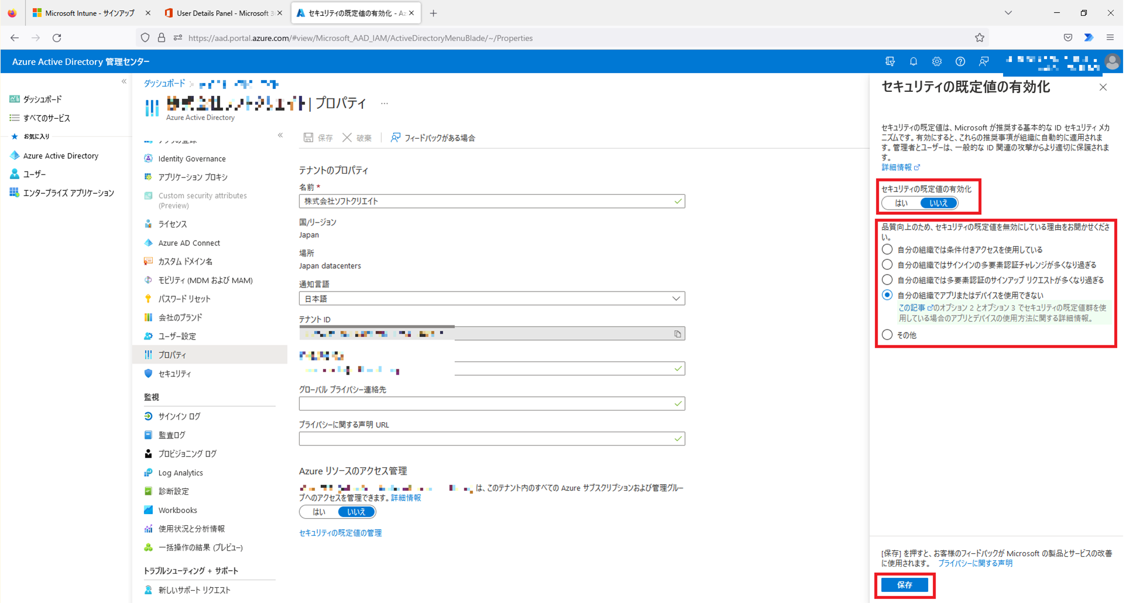Click プライバシーに関する声明 URL field

pyautogui.click(x=492, y=439)
